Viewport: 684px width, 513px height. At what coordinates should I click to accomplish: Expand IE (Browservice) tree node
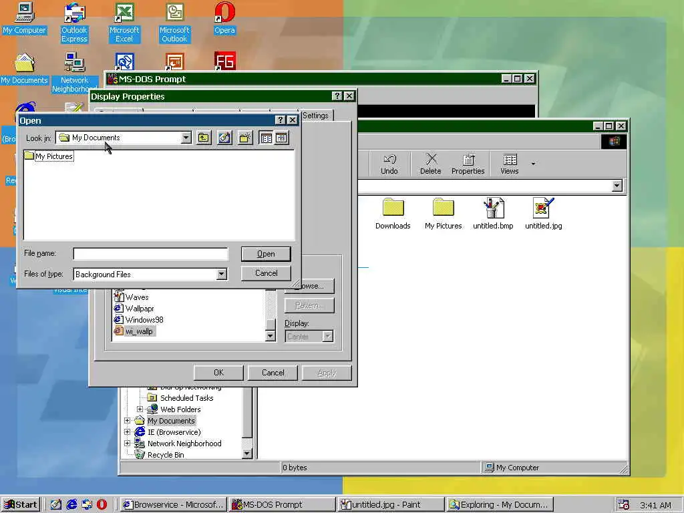[127, 432]
